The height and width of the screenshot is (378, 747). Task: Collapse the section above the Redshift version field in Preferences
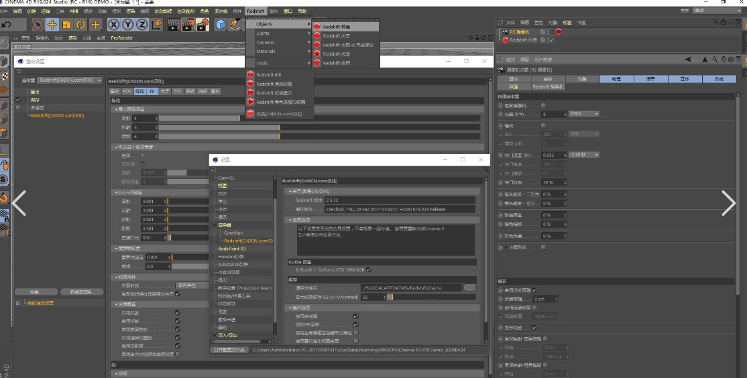pyautogui.click(x=289, y=192)
